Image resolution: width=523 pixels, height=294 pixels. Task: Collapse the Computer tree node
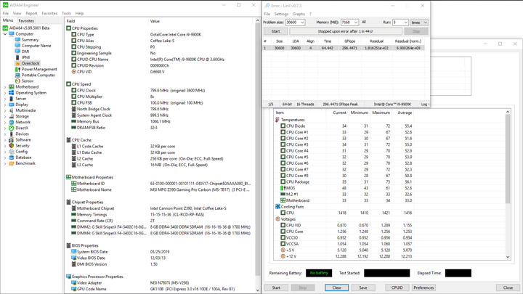tap(5, 34)
